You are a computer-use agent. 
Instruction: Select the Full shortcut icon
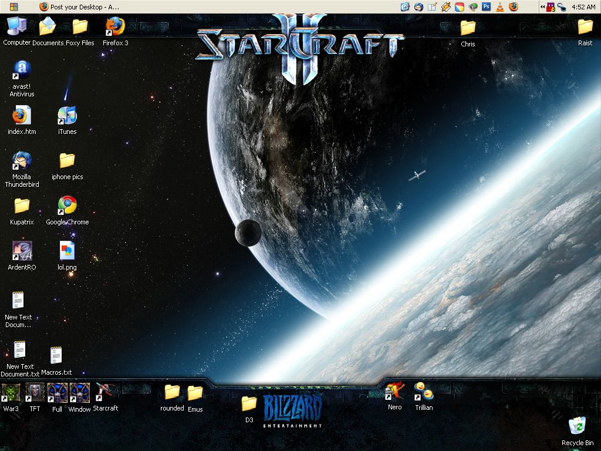pyautogui.click(x=57, y=398)
